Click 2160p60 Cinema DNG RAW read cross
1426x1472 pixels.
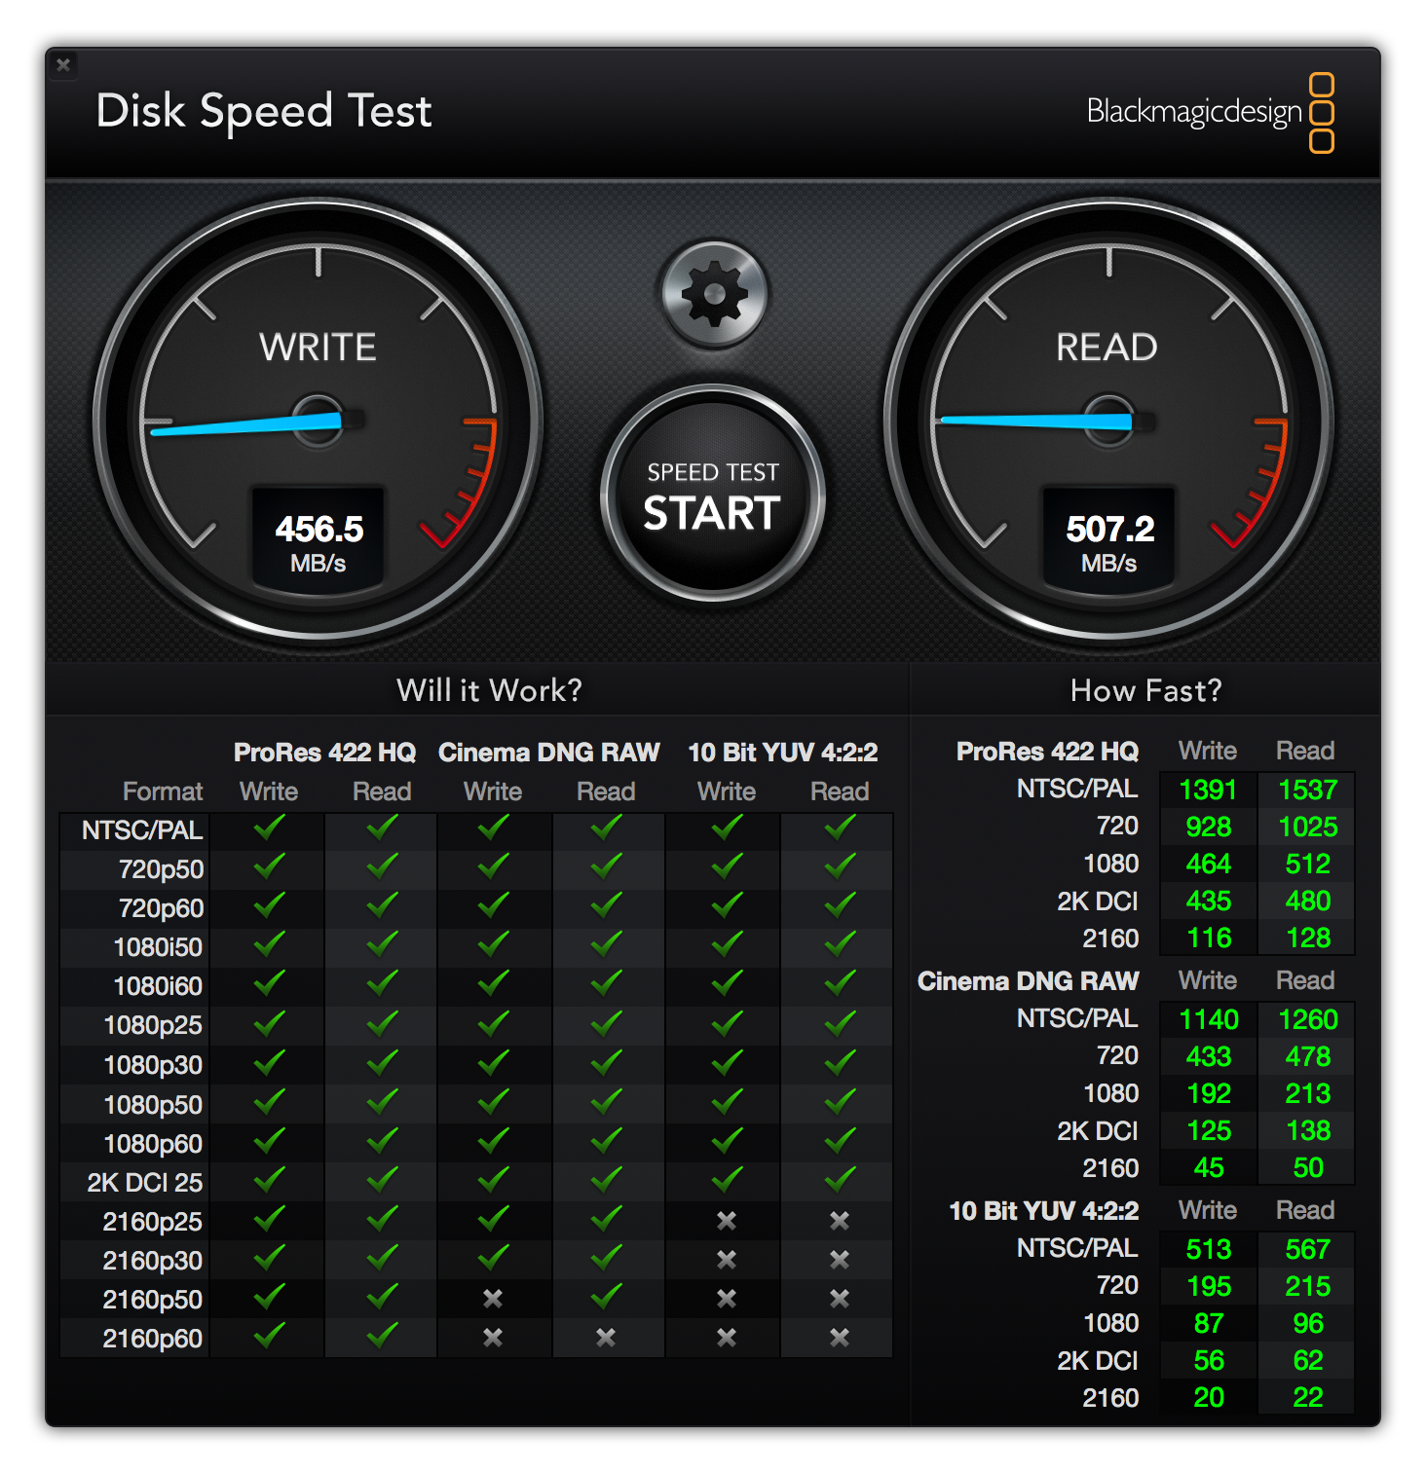[606, 1338]
